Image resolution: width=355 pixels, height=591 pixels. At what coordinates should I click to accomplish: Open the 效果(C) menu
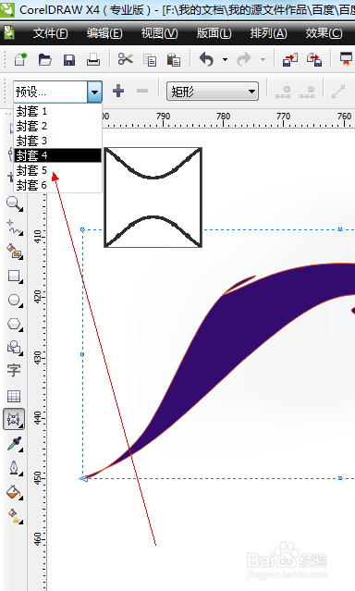(x=324, y=33)
